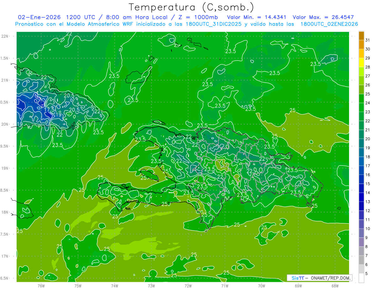
Task: Click the '76W' longitude axis label
Action: (41, 286)
